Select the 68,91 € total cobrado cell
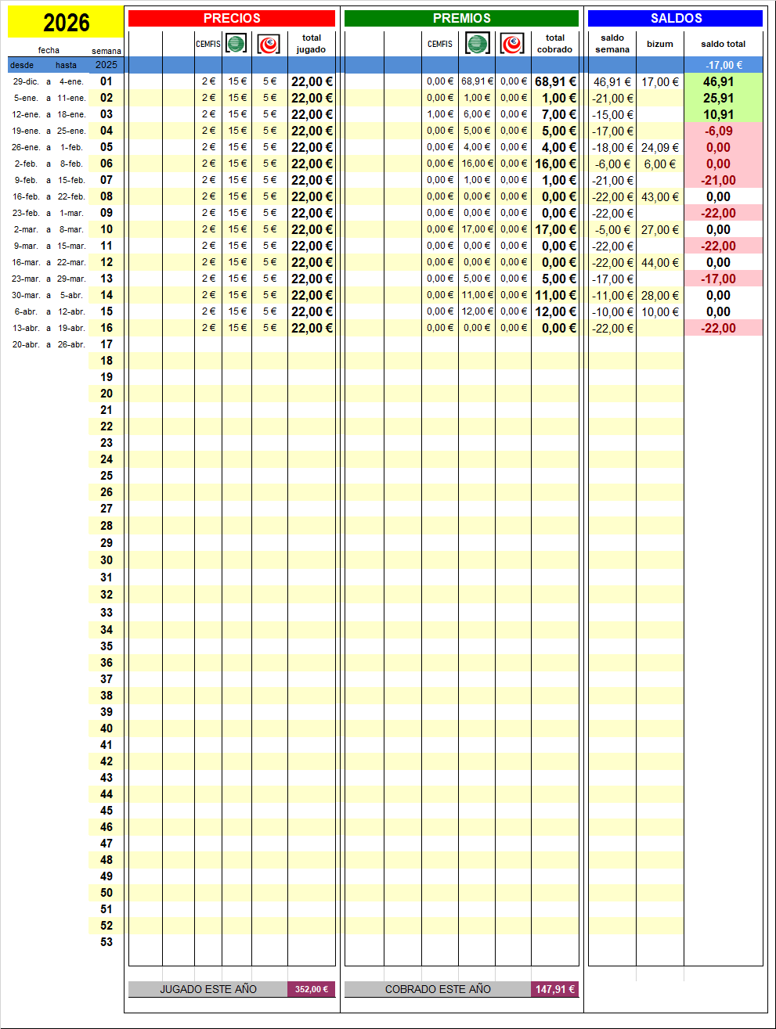 point(554,81)
